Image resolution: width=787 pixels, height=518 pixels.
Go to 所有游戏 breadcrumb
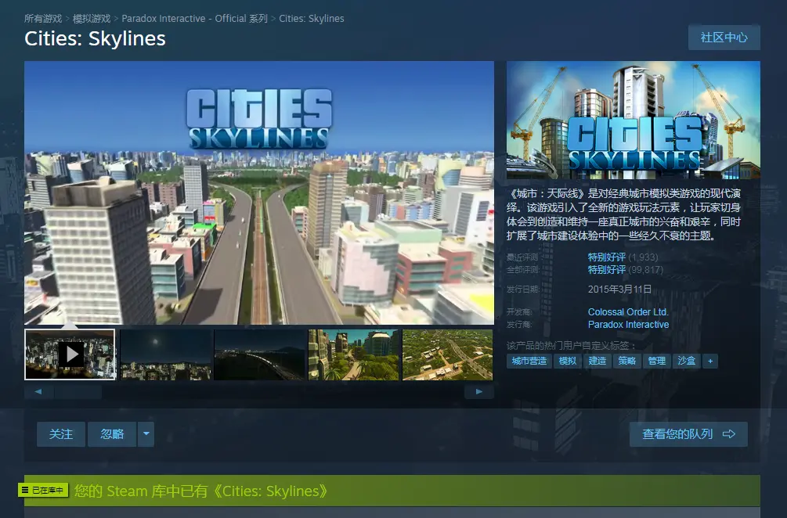43,19
